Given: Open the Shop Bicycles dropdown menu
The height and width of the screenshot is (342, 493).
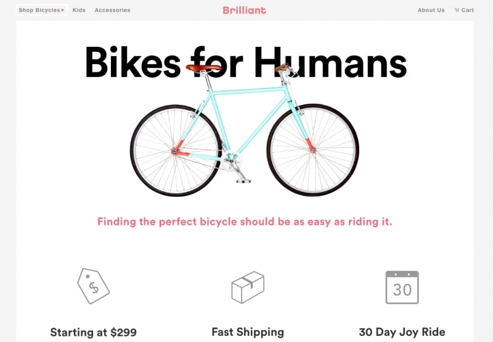Looking at the screenshot, I should pos(41,10).
